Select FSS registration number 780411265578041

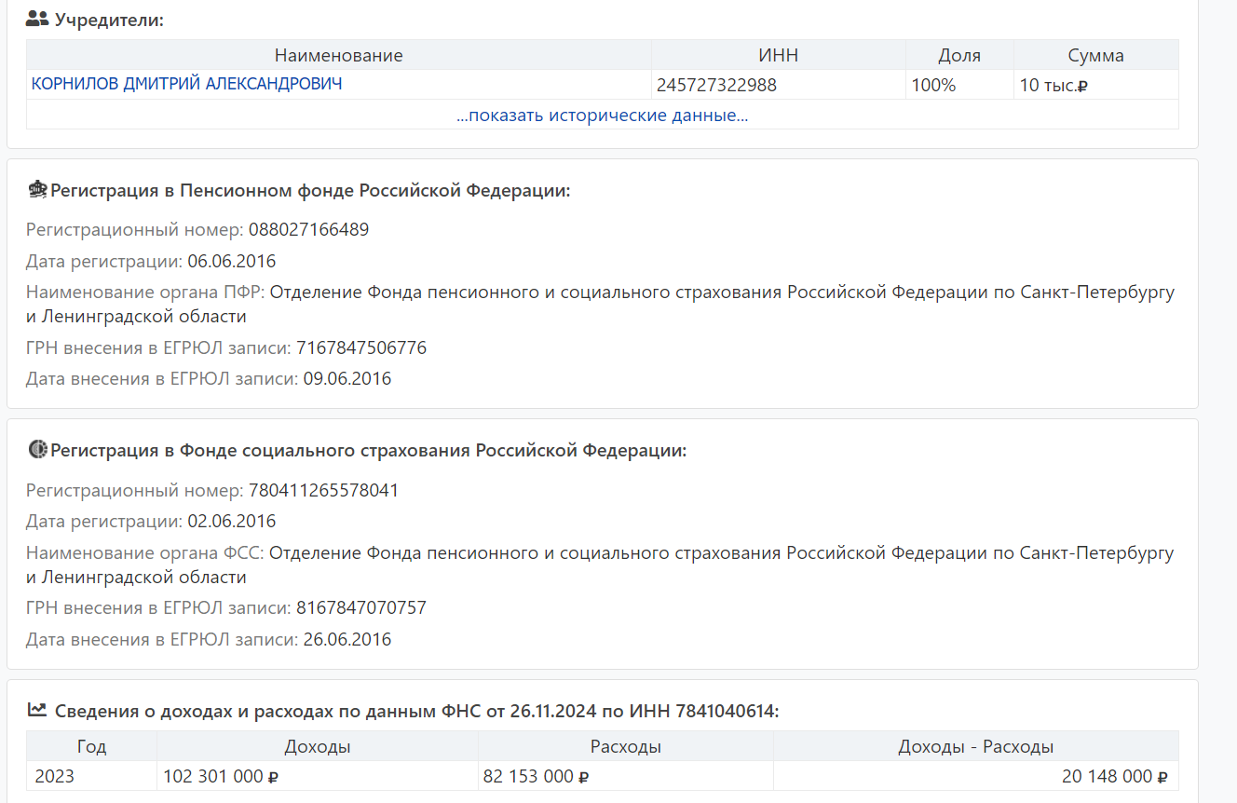point(323,490)
